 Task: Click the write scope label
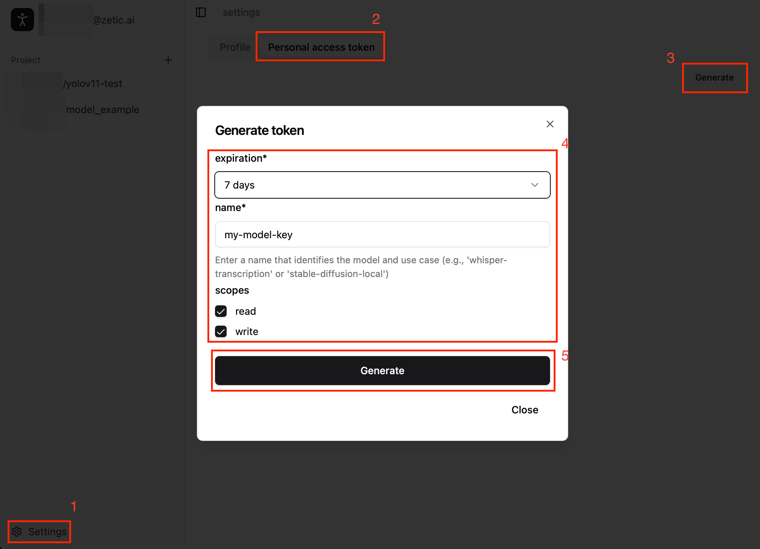tap(247, 331)
